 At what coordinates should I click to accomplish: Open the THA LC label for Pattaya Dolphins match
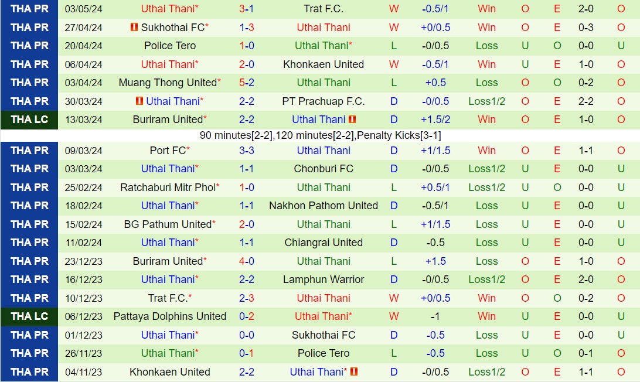pyautogui.click(x=29, y=316)
